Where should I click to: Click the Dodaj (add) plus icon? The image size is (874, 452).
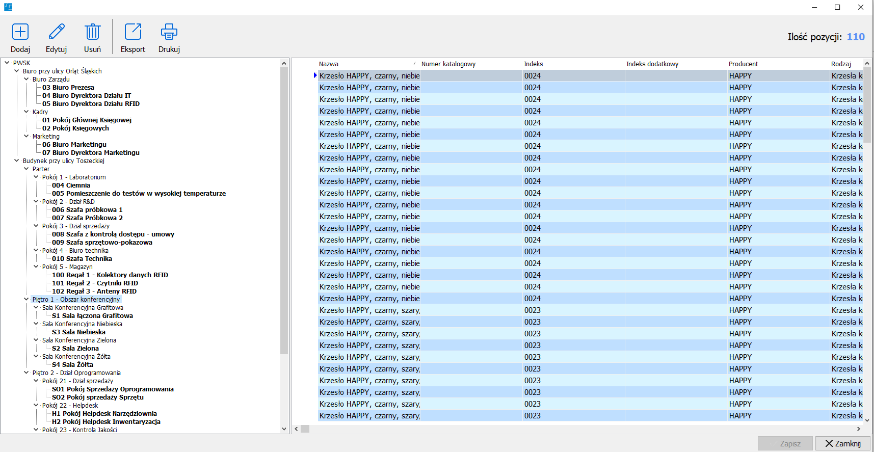coord(20,32)
